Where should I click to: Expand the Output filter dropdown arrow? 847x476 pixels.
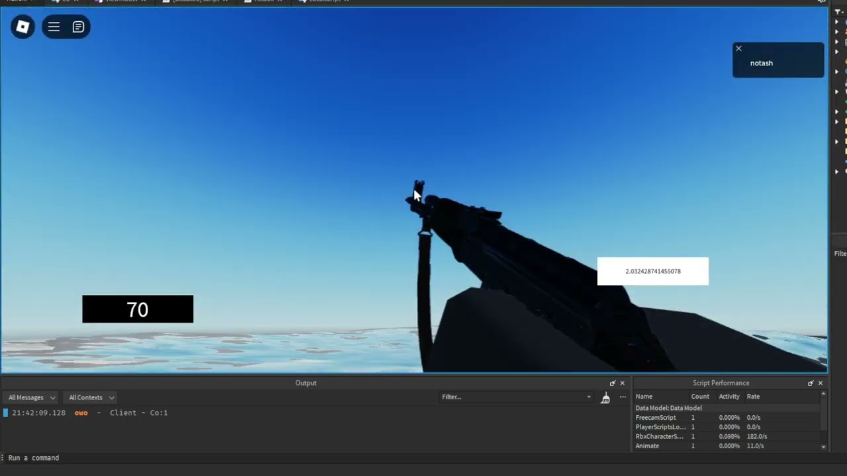pos(589,397)
